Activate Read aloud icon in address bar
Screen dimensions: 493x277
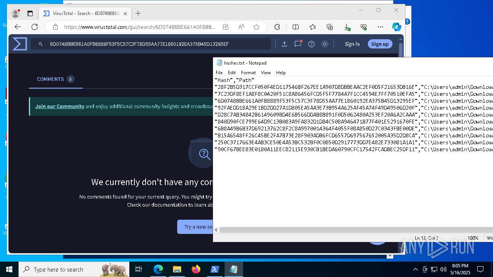[241, 27]
